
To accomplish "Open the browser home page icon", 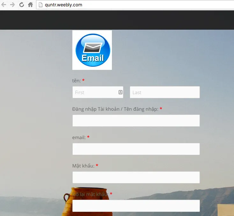I will (30, 5).
